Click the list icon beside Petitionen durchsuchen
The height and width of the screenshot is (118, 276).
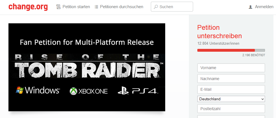click(96, 7)
